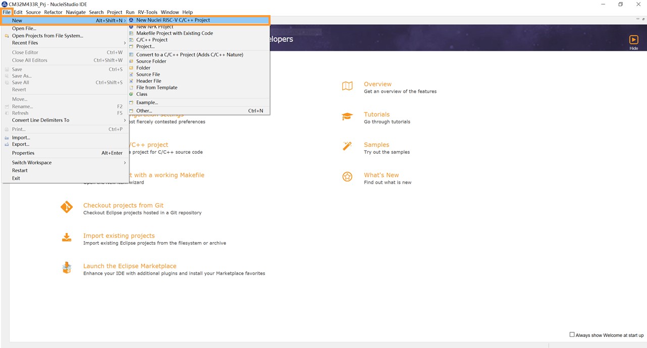647x348 pixels.
Task: Expand the Switch Workspace submenu
Action: pos(125,162)
